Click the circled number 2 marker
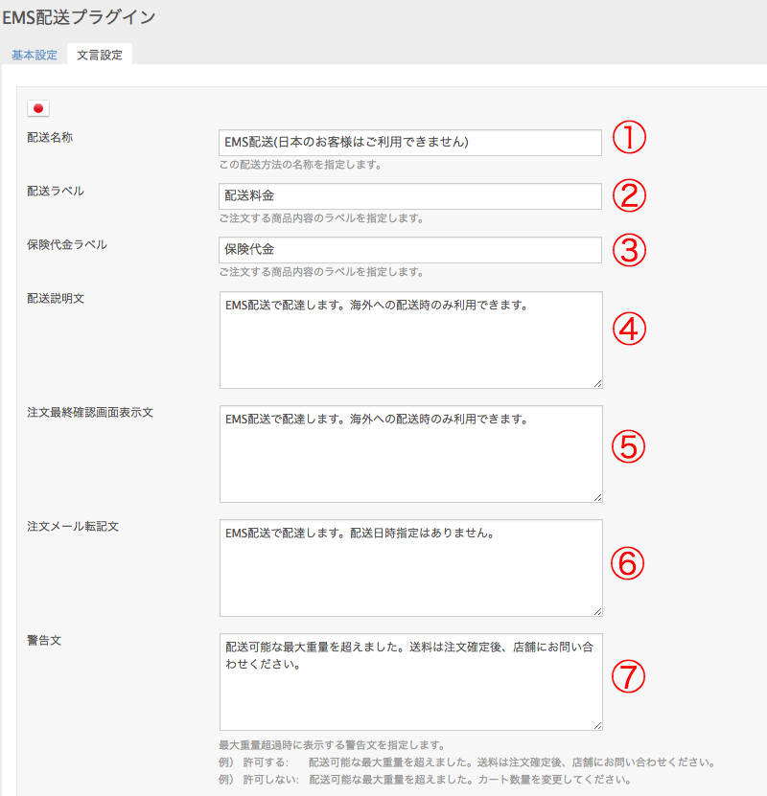Viewport: 767px width, 796px height. point(629,195)
